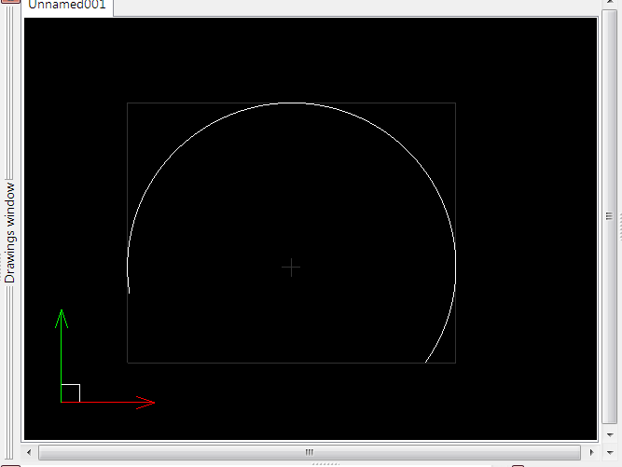
Task: Click the red X-axis arrow head
Action: 145,403
